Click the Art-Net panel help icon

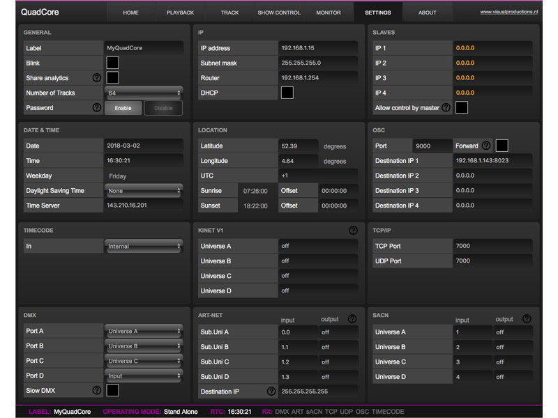[x=351, y=319]
